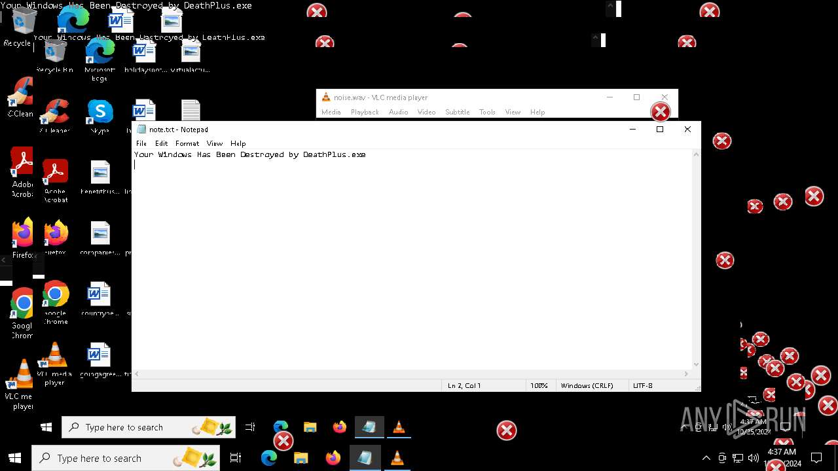The width and height of the screenshot is (838, 471).
Task: Click the 'Windows (CRLF)' status bar entry
Action: click(587, 385)
